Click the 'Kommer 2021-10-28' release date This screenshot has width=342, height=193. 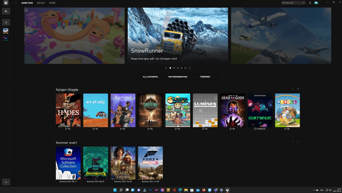point(123,181)
